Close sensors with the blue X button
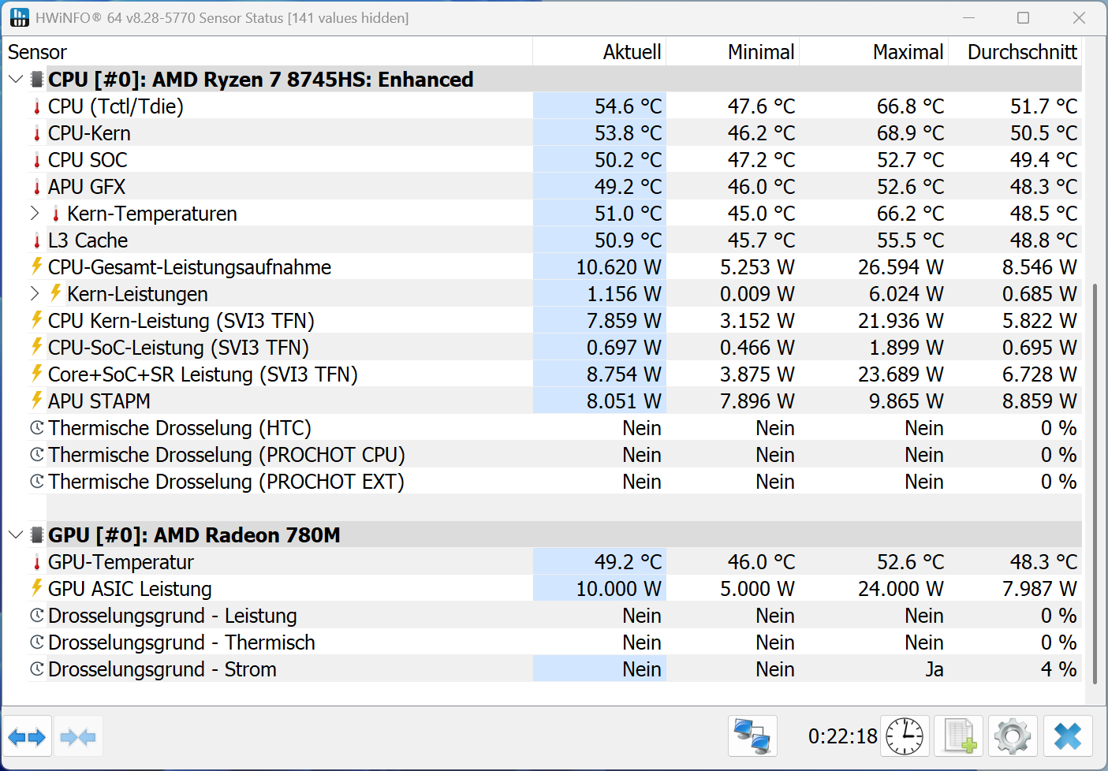The image size is (1108, 771). point(1068,737)
